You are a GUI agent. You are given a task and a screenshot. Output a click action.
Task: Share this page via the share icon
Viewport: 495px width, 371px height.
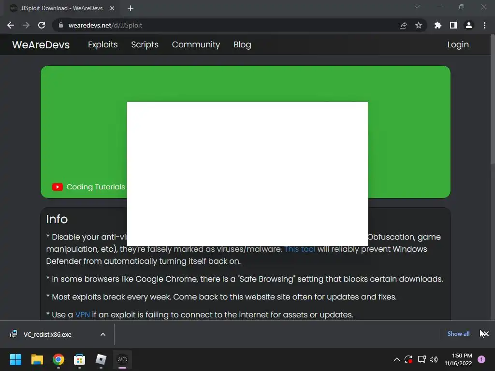(403, 25)
